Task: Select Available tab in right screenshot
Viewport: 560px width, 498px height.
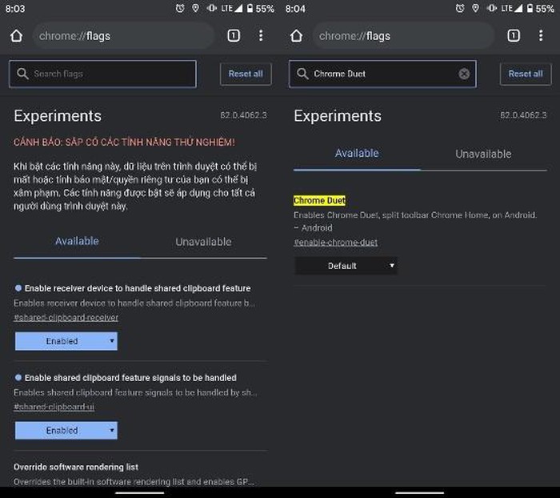Action: 357,154
